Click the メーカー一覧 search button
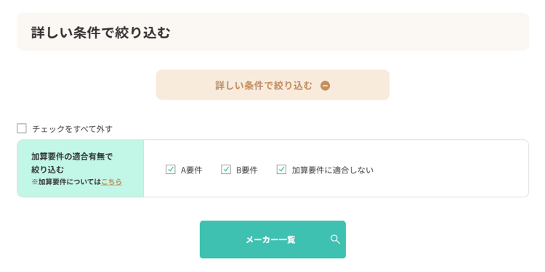The height and width of the screenshot is (272, 545). pos(272,239)
